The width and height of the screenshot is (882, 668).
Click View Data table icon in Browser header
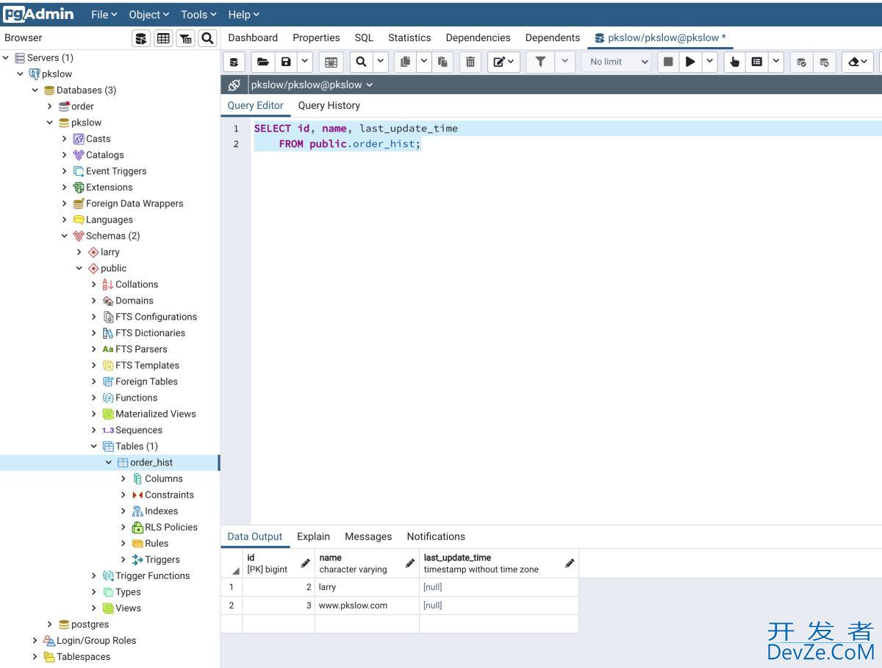(163, 38)
